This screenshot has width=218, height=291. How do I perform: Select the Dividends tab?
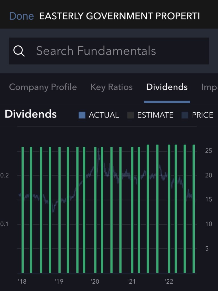[x=167, y=87]
